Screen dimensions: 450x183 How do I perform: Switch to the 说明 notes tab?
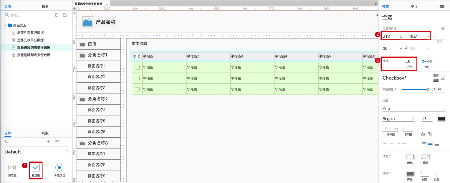442,6
